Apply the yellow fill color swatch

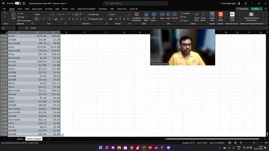[x=56, y=19]
